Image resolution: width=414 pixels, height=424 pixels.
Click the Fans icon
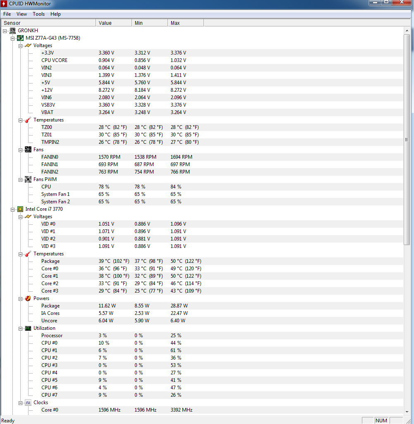coord(28,150)
